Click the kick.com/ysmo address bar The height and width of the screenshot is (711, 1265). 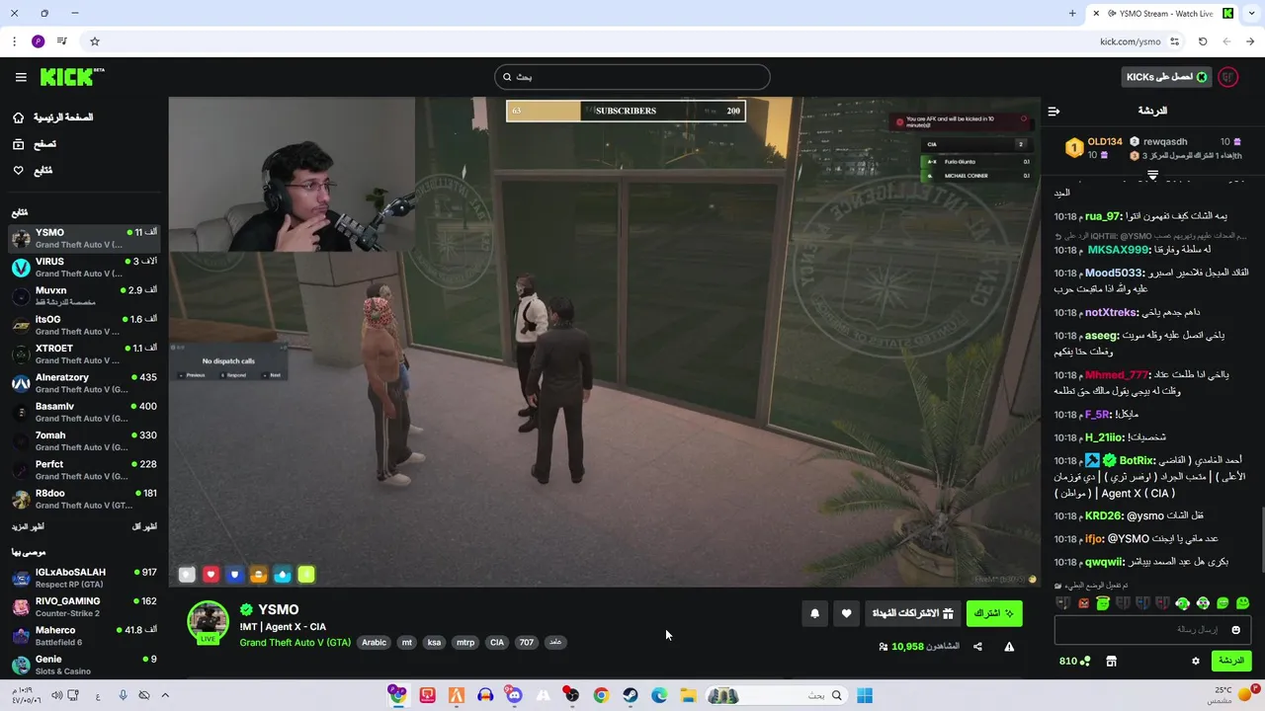[x=1130, y=41]
